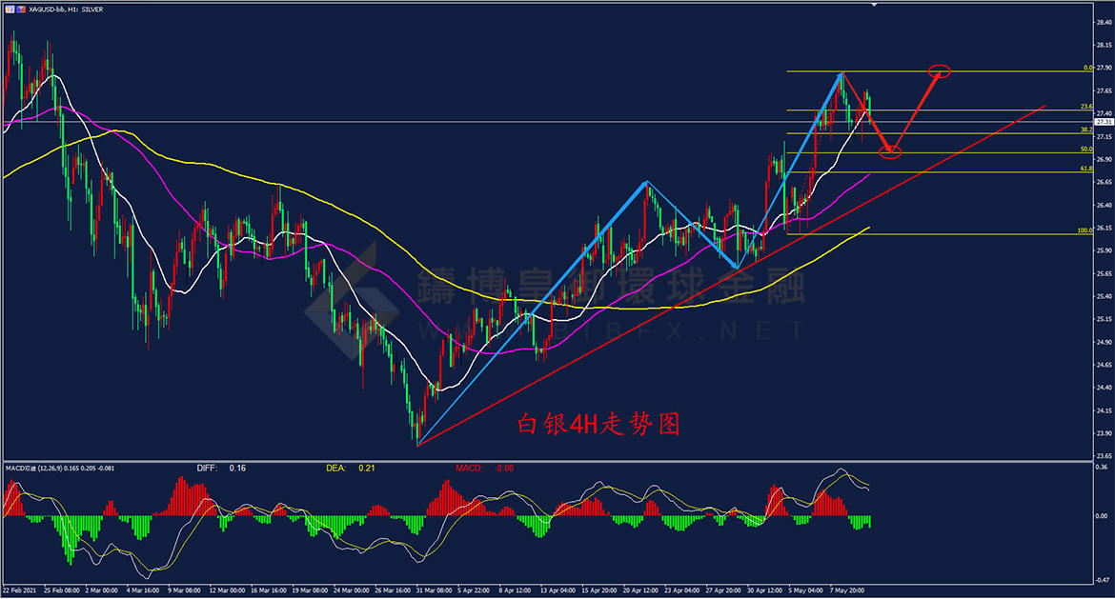The height and width of the screenshot is (599, 1115).
Task: Click the XAGUSD-bb, H1: SILVER title text
Action: (x=67, y=9)
